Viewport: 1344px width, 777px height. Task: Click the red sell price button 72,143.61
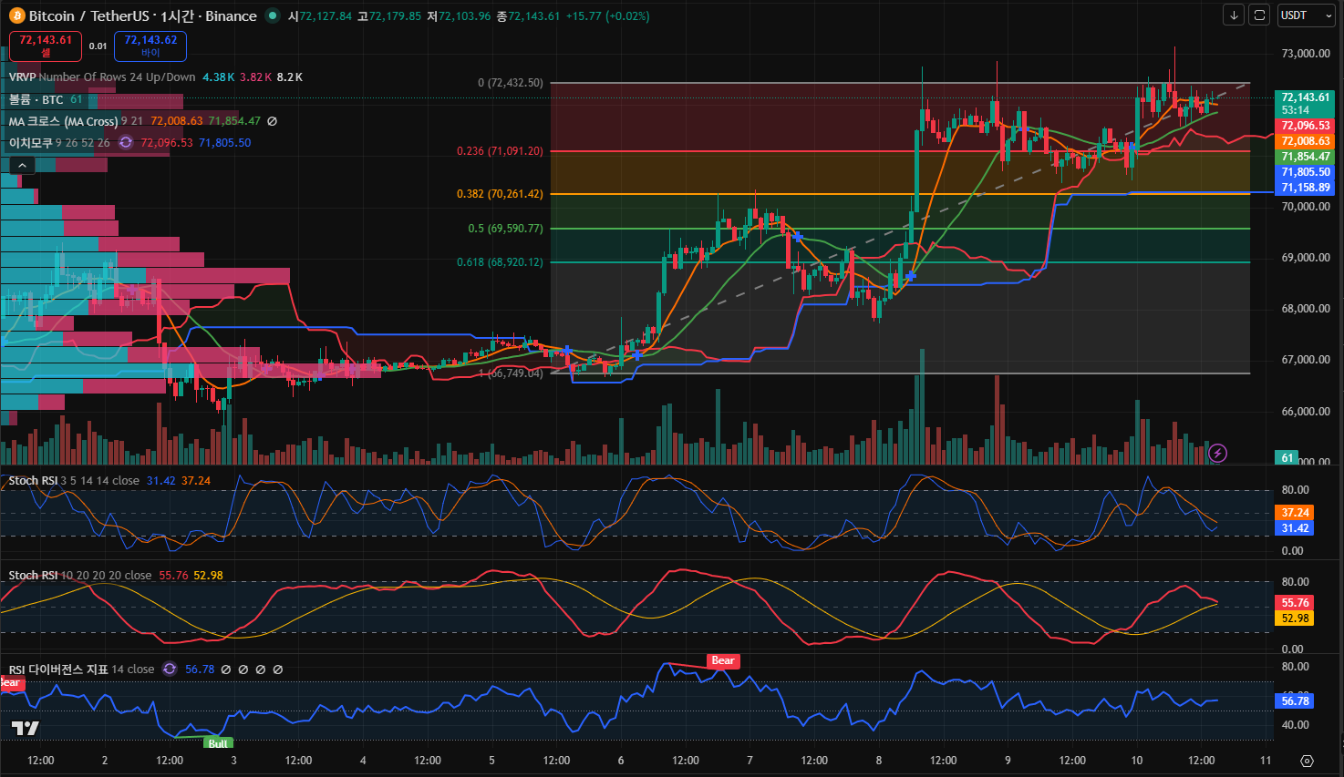(46, 46)
